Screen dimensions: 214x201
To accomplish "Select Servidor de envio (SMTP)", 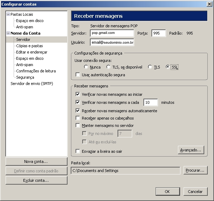I will pyautogui.click(x=31, y=84).
